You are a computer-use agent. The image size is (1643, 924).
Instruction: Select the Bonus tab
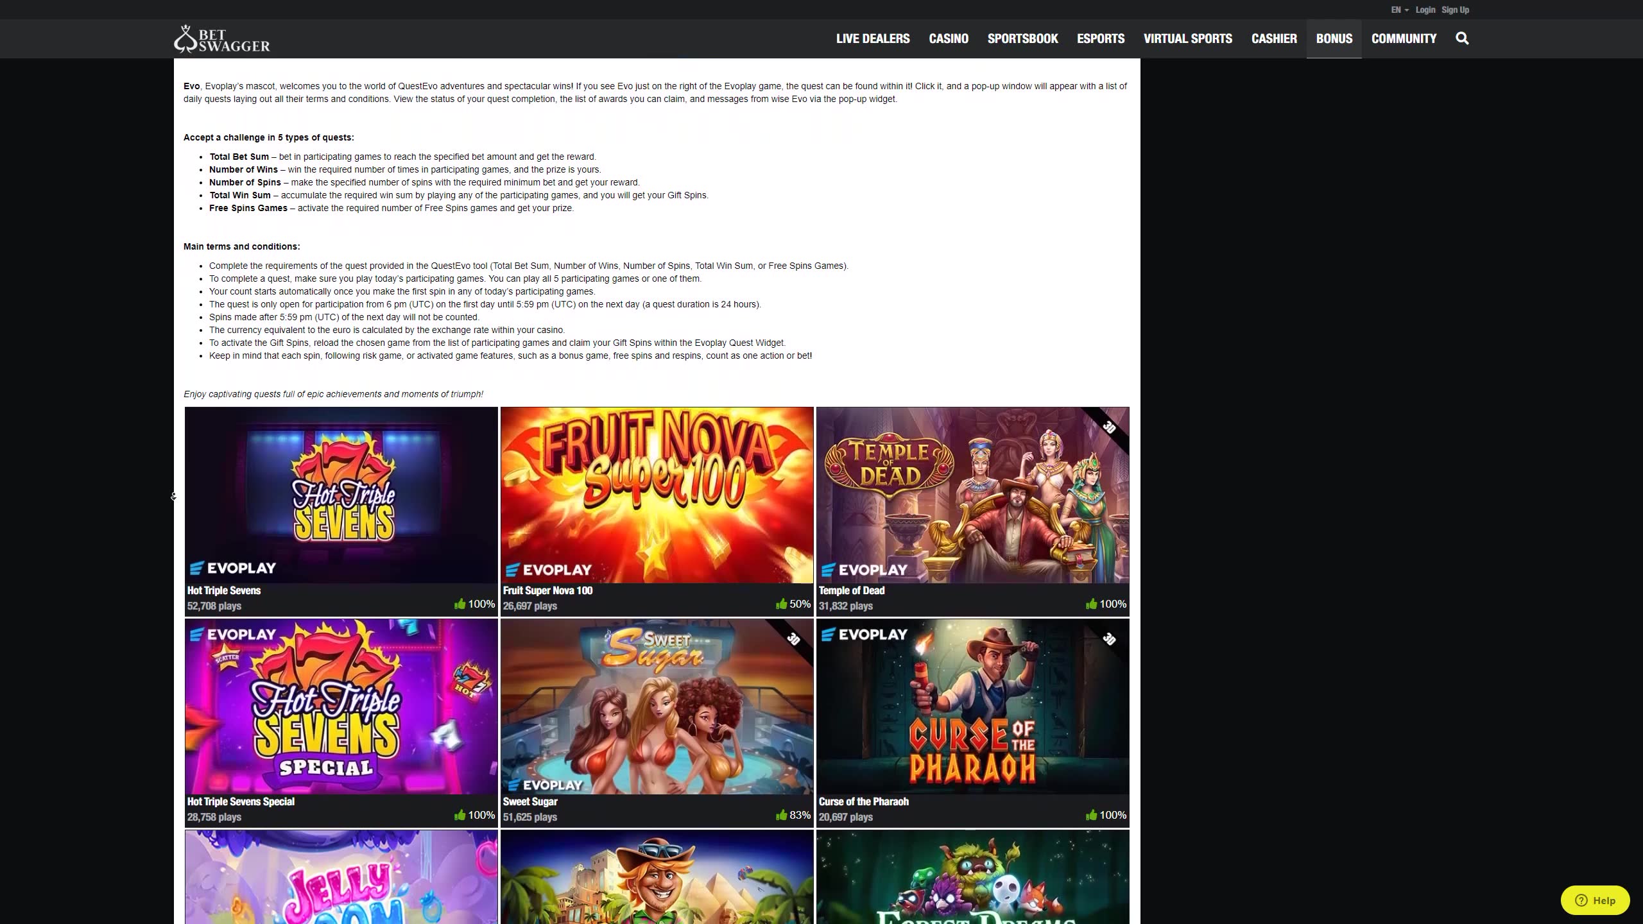tap(1334, 38)
